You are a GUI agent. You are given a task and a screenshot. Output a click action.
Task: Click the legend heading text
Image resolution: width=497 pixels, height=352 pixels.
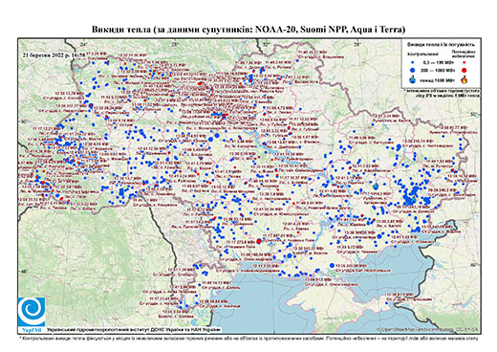442,45
